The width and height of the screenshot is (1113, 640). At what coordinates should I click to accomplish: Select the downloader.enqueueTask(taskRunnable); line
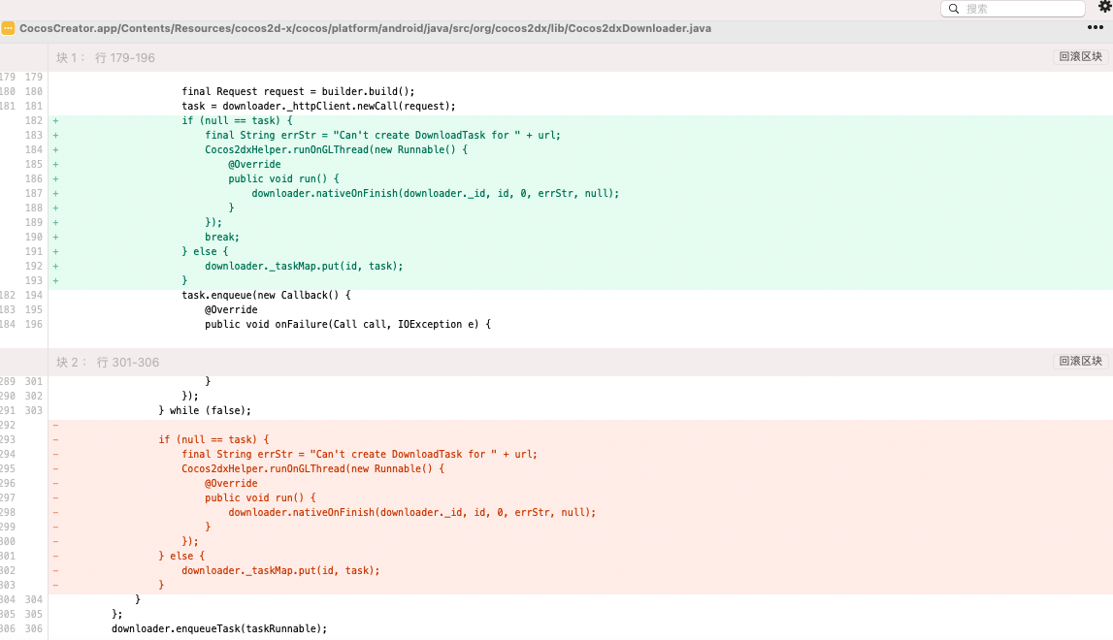[x=219, y=629]
